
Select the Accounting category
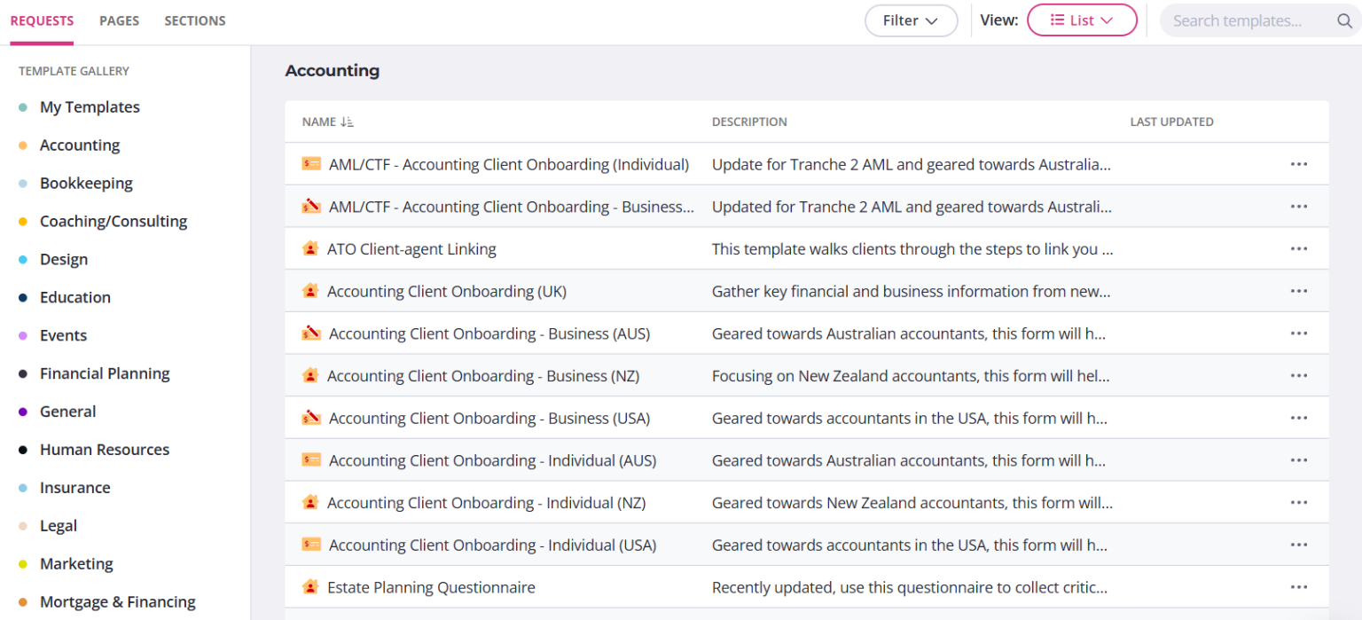[x=80, y=145]
